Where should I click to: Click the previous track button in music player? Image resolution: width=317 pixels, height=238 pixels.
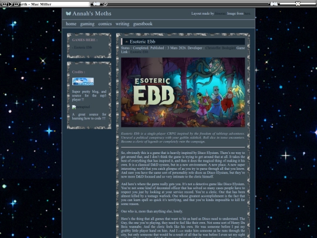(x=4, y=4)
